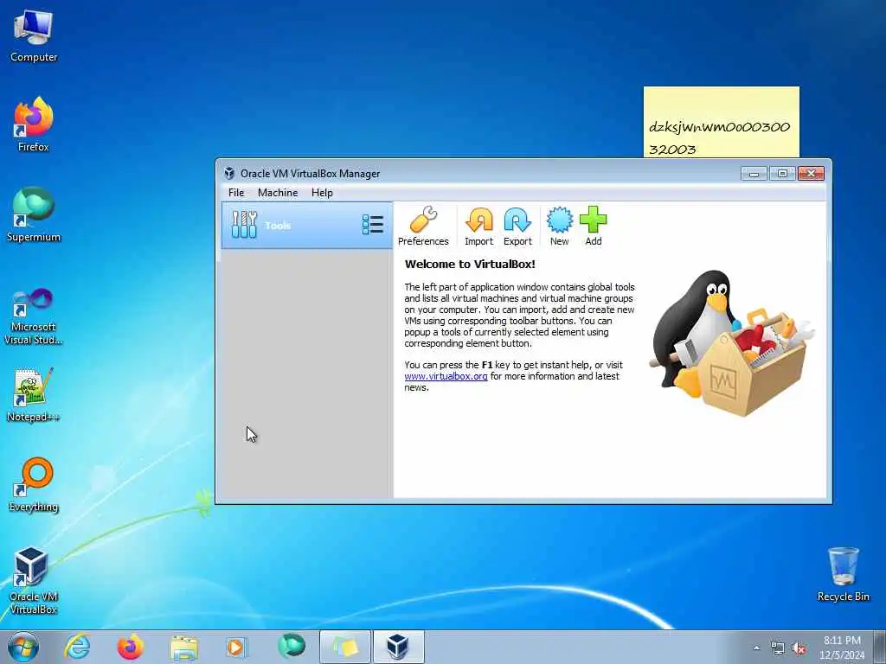Click the taskbar clock 8:11 PM

coord(842,641)
